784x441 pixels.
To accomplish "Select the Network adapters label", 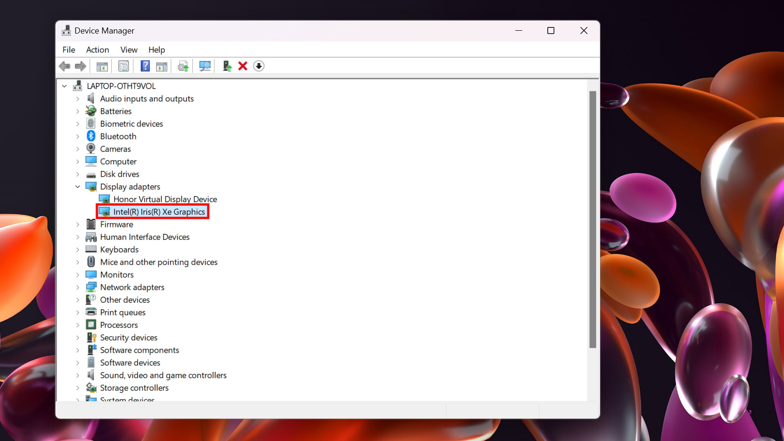I will pos(132,287).
